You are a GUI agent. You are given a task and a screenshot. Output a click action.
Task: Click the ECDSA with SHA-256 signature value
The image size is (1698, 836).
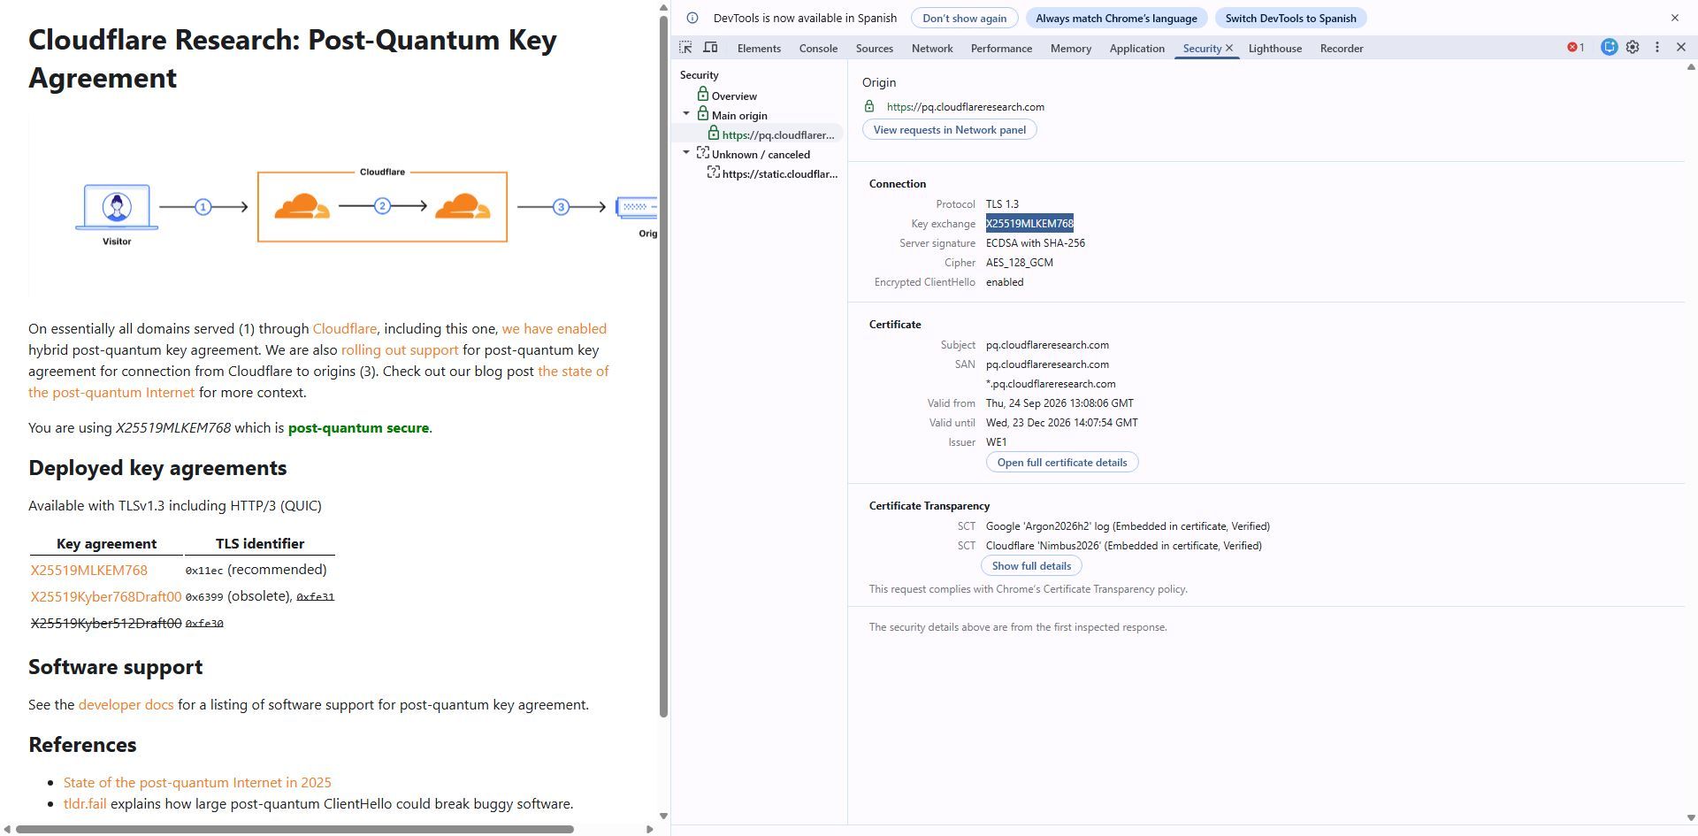(1036, 242)
